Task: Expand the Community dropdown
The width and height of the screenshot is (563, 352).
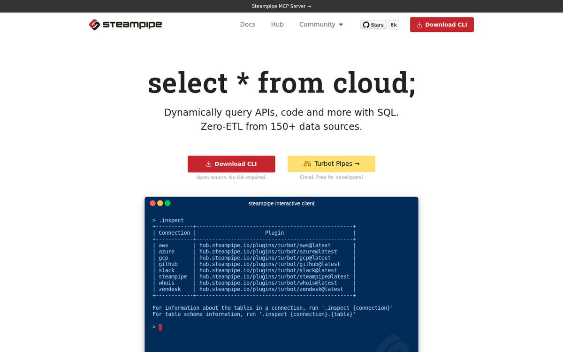Action: click(321, 24)
